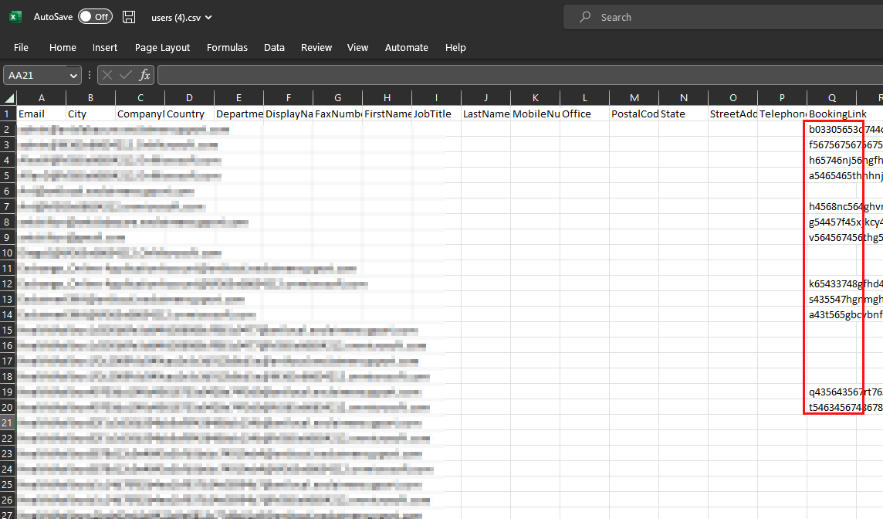This screenshot has height=519, width=883.
Task: Select the Email header cell in A1
Action: [x=41, y=114]
